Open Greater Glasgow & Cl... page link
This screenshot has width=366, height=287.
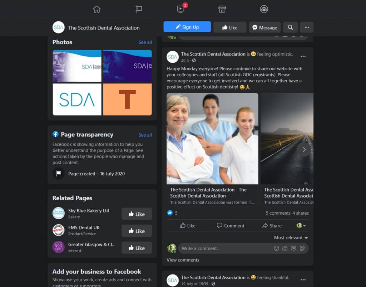[92, 245]
